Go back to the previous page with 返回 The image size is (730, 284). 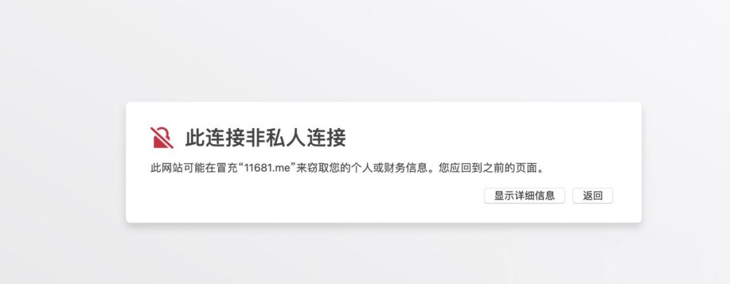593,196
